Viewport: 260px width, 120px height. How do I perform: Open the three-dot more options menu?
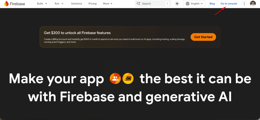click(244, 4)
